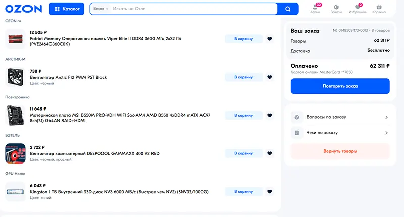Add Patriot Memory Viper Elite to cart
The height and width of the screenshot is (217, 404).
pyautogui.click(x=244, y=39)
